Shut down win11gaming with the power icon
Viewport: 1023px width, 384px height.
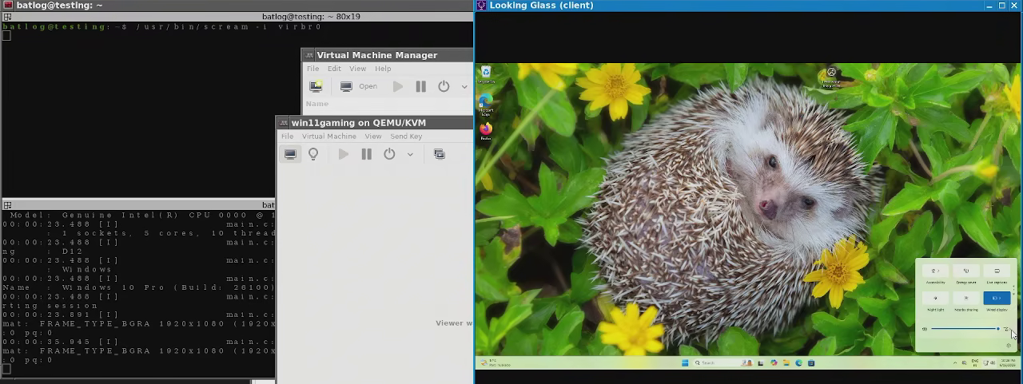(x=389, y=154)
